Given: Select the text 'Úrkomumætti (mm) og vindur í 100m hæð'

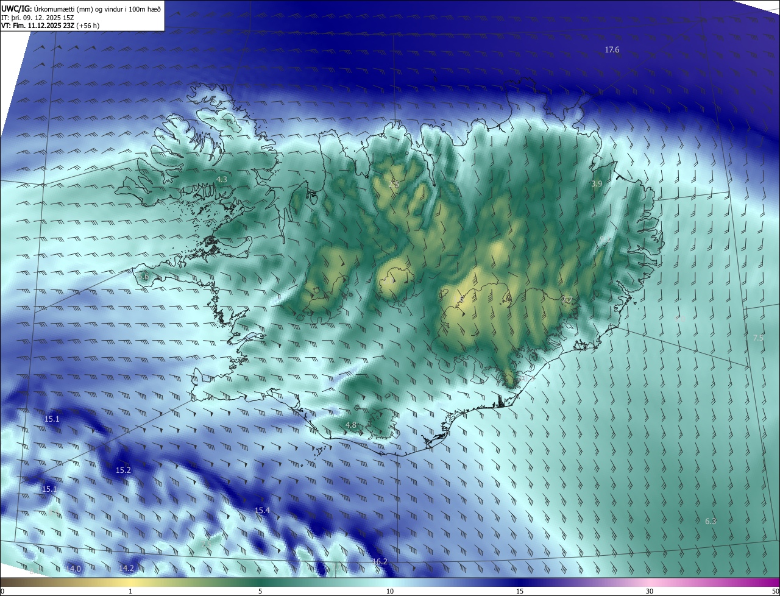Looking at the screenshot, I should coord(97,9).
